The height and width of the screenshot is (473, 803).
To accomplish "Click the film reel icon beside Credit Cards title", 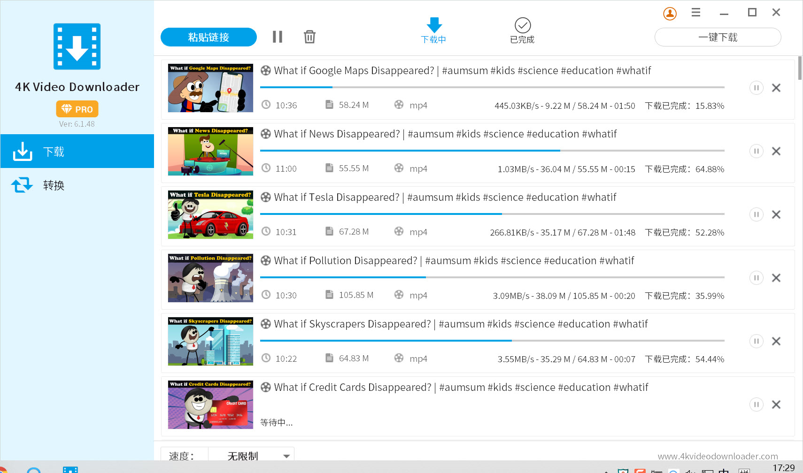I will point(266,387).
